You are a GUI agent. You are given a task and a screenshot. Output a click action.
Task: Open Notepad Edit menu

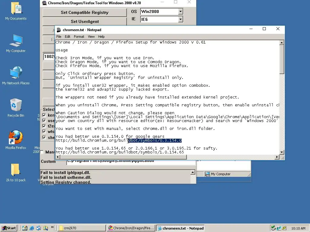68,37
